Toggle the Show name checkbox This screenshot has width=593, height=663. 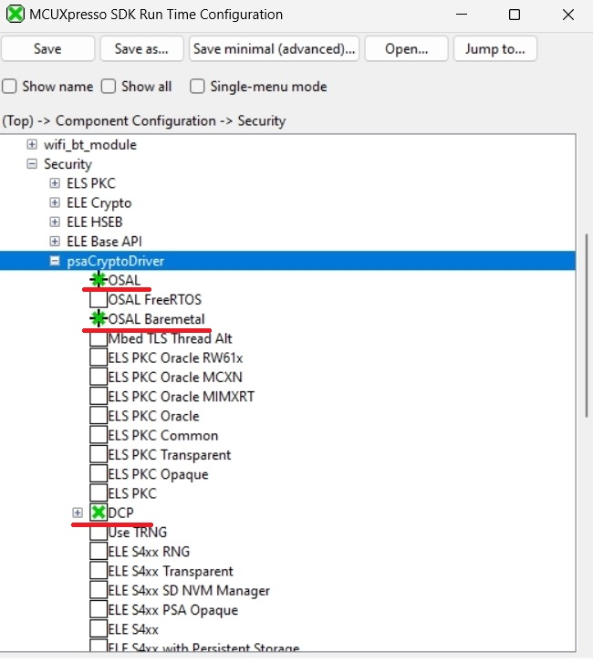point(10,87)
